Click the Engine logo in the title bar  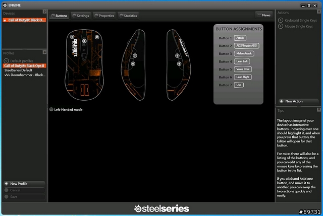pyautogui.click(x=5, y=5)
